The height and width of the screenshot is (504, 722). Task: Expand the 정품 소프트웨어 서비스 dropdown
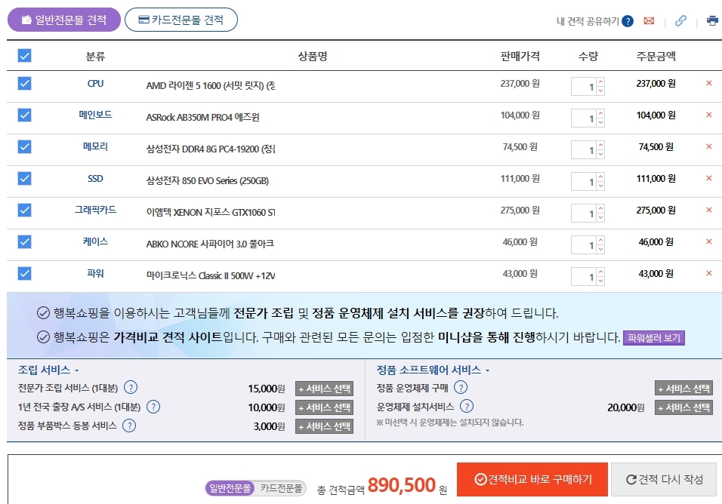click(487, 370)
